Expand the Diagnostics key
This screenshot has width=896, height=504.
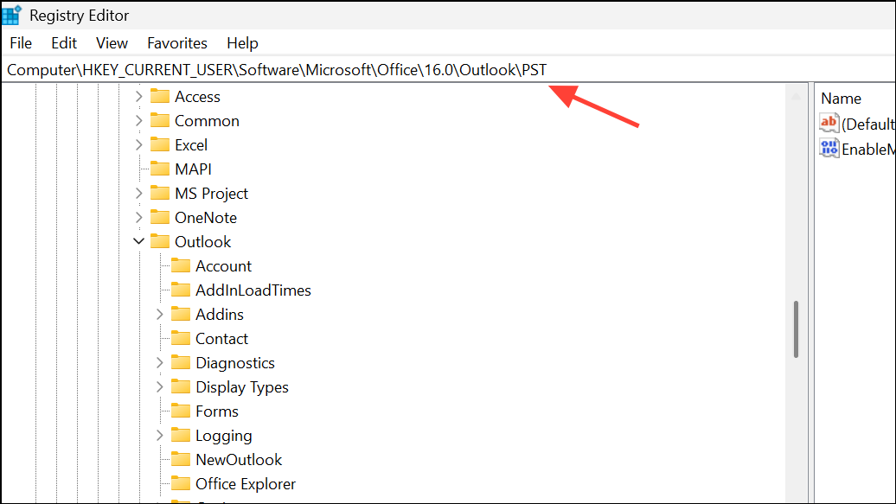[160, 362]
